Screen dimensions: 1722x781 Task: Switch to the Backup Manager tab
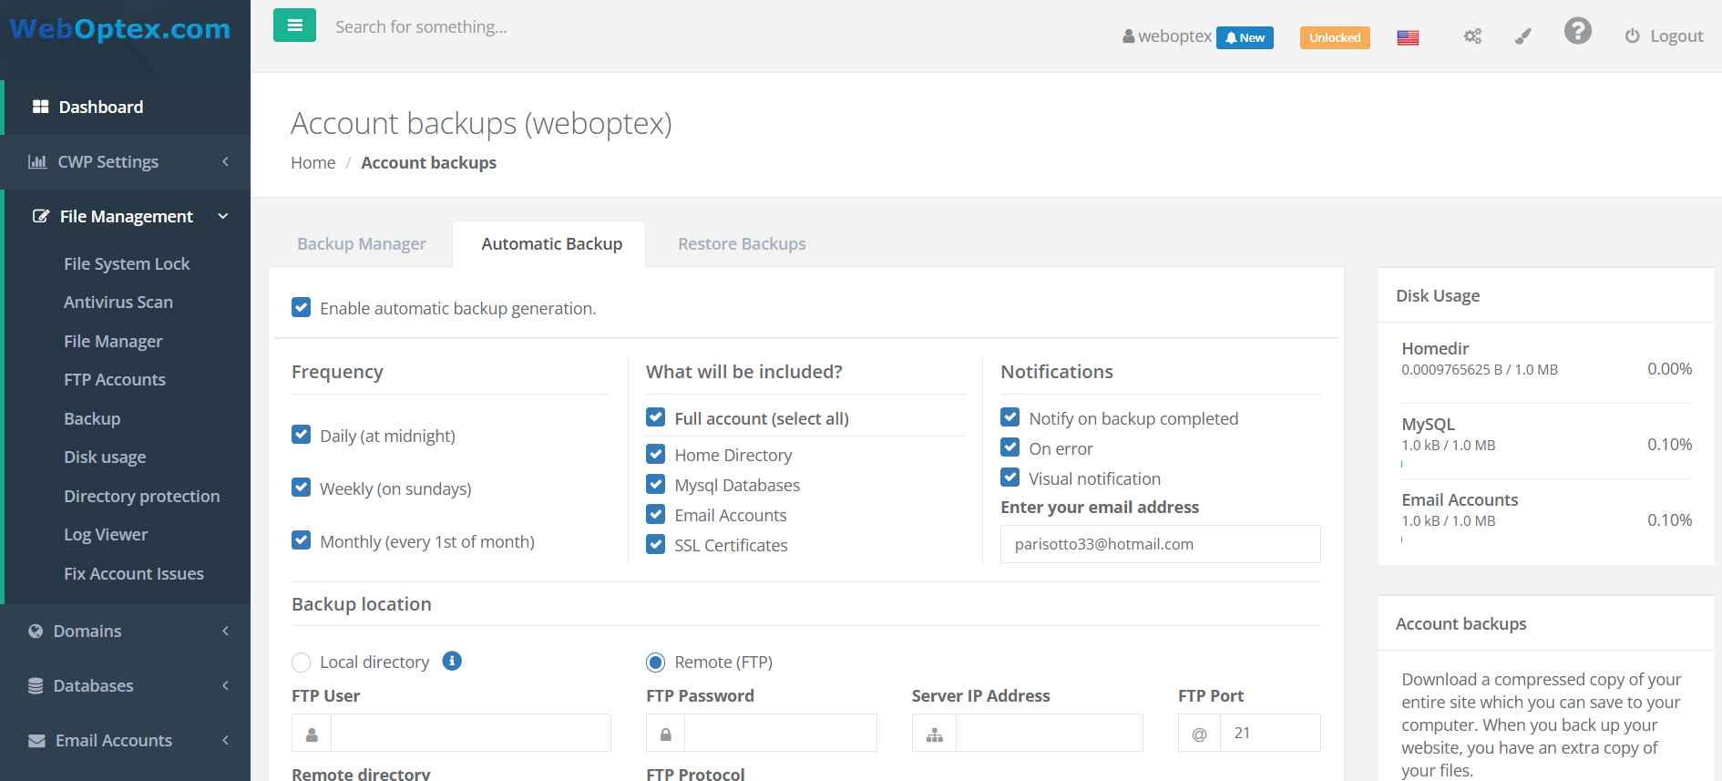coord(362,243)
